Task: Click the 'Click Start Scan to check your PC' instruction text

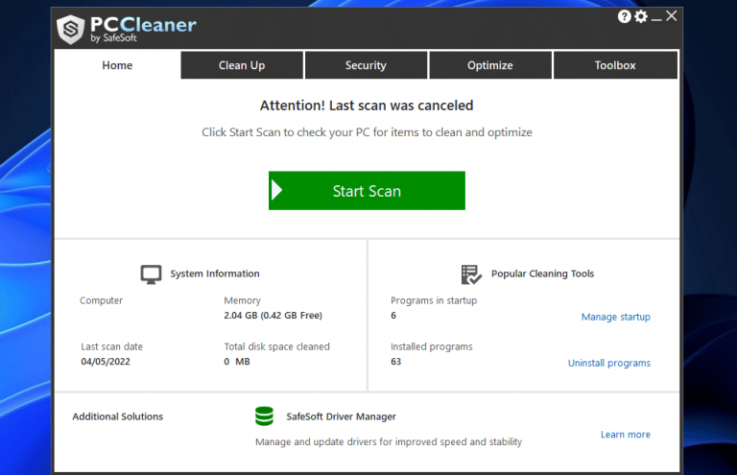Action: coord(367,132)
